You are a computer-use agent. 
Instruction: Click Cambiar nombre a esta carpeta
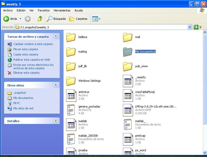click(x=33, y=44)
